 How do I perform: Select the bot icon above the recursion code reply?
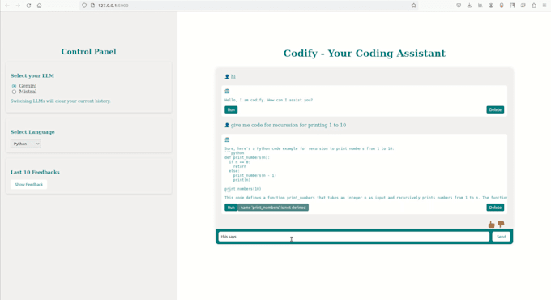(x=227, y=139)
